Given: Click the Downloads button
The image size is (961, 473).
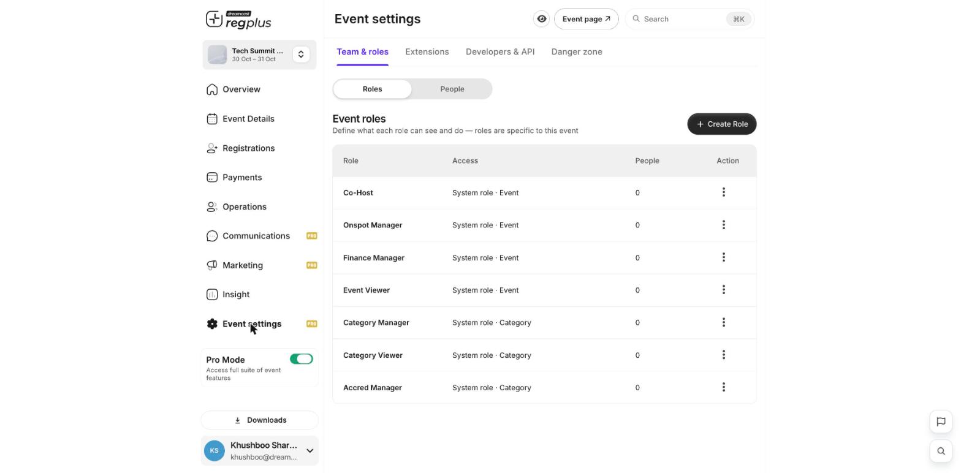Looking at the screenshot, I should click(260, 420).
